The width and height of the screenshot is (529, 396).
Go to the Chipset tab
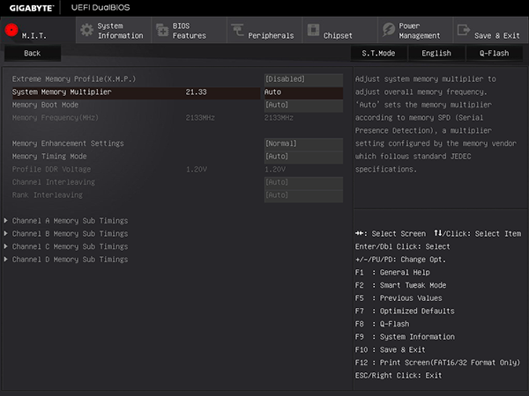(x=340, y=30)
